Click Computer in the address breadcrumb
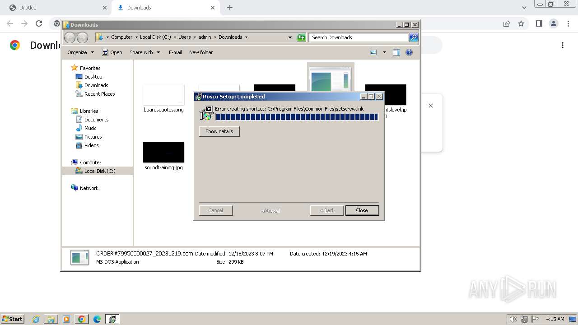Image resolution: width=578 pixels, height=325 pixels. [122, 37]
